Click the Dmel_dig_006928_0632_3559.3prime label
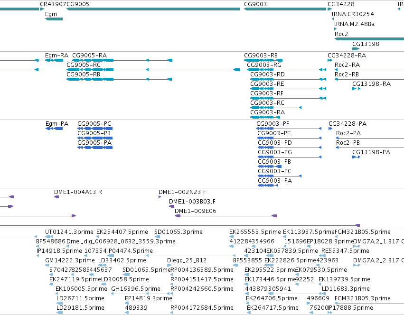 pyautogui.click(x=121, y=241)
